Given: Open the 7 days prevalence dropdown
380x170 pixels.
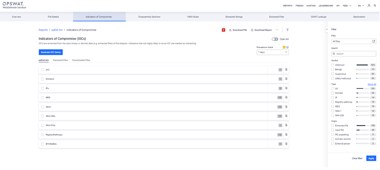Looking at the screenshot, I should pyautogui.click(x=272, y=52).
